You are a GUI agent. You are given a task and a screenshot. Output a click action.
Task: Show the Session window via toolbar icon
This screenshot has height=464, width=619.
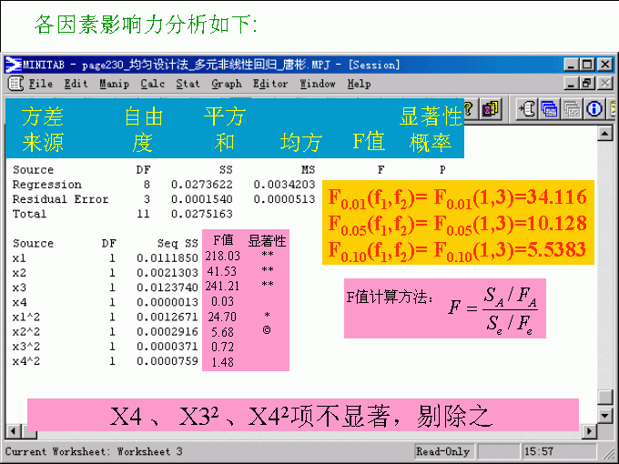pos(527,109)
